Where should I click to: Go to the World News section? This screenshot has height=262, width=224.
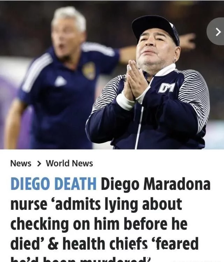[69, 163]
